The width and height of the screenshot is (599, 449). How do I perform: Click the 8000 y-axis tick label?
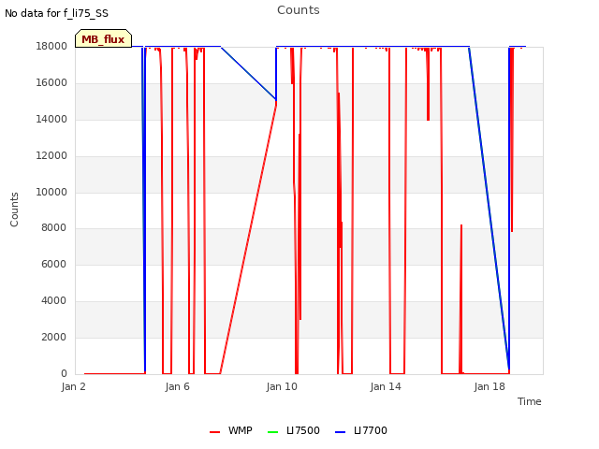click(53, 228)
